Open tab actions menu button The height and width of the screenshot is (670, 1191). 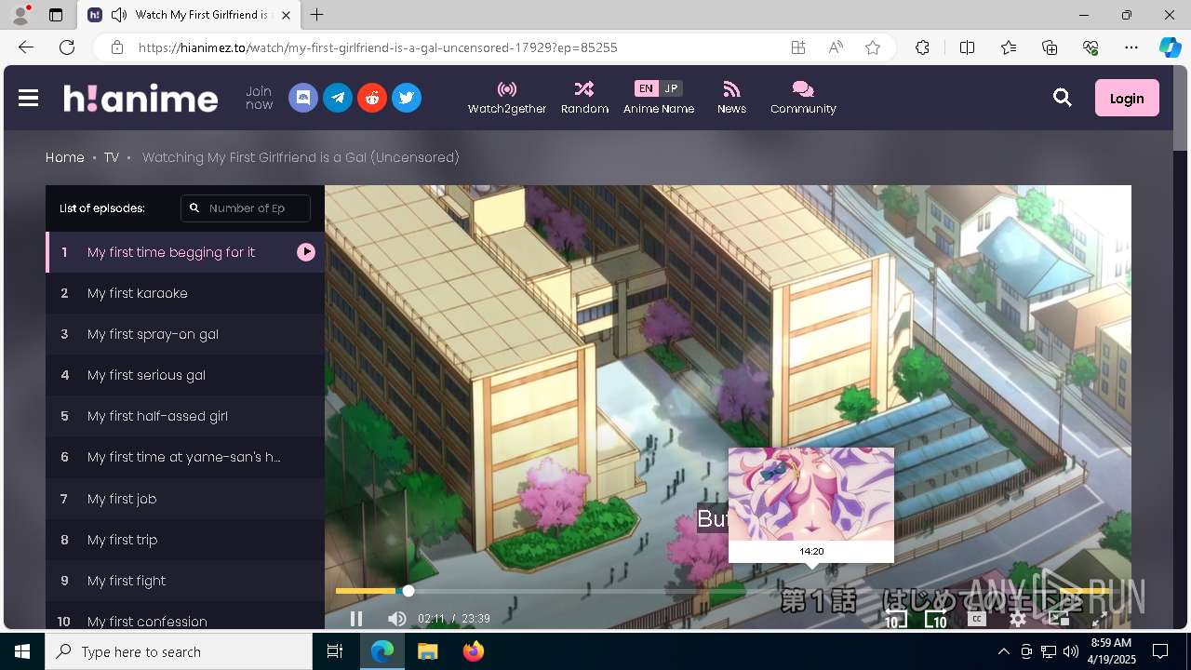56,15
